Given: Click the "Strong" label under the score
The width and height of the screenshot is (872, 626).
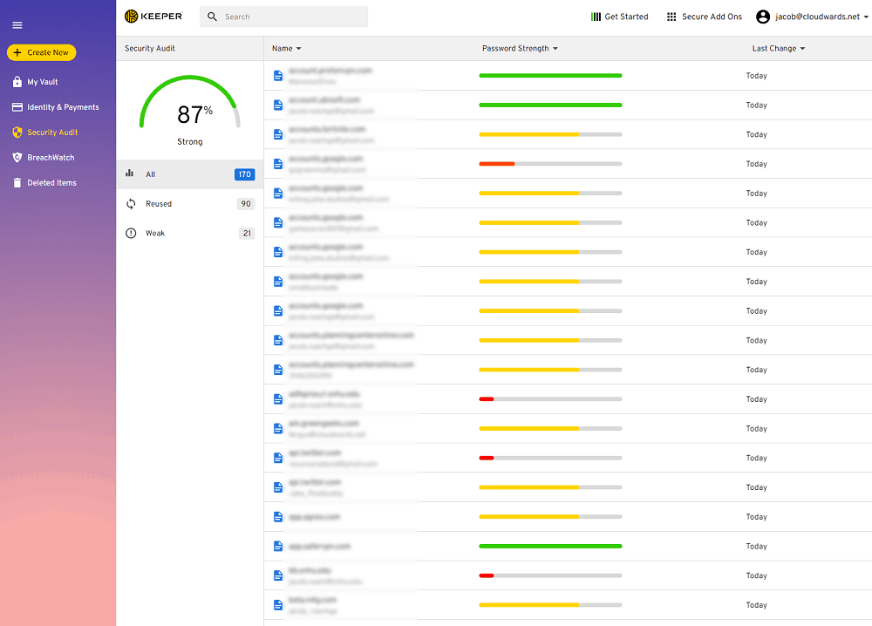Looking at the screenshot, I should [x=189, y=142].
